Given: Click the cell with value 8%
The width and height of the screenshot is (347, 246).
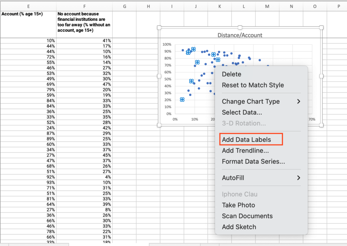Looking at the screenshot, I should pyautogui.click(x=84, y=210).
